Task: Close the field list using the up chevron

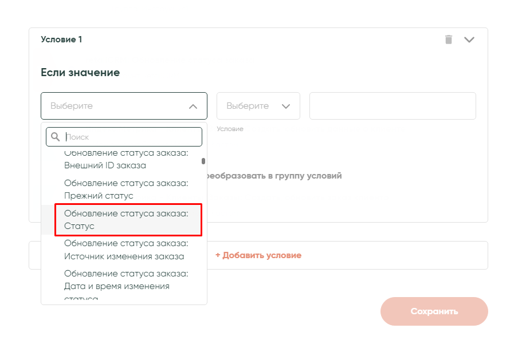Action: [193, 106]
